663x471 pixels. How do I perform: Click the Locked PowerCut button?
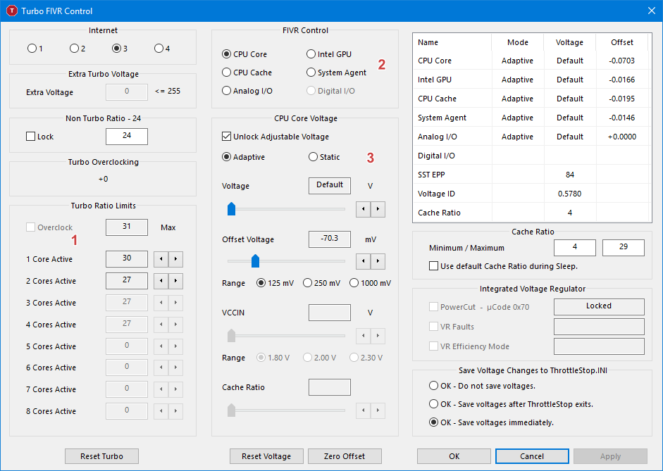coord(599,307)
